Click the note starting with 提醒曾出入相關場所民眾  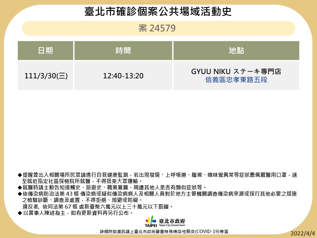pos(158,175)
